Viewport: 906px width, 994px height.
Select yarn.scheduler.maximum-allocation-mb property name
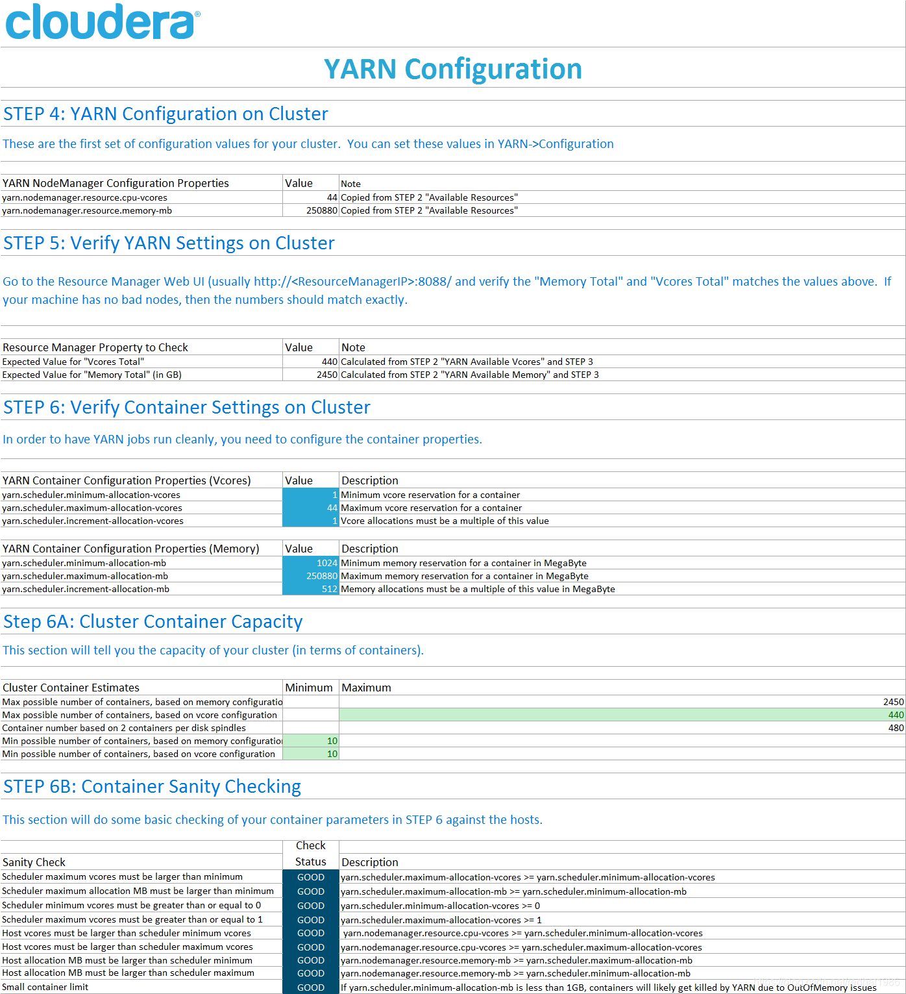(x=85, y=576)
